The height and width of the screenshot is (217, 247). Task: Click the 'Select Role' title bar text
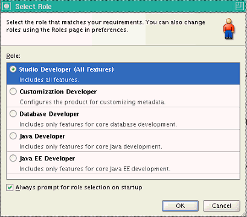tap(33, 7)
